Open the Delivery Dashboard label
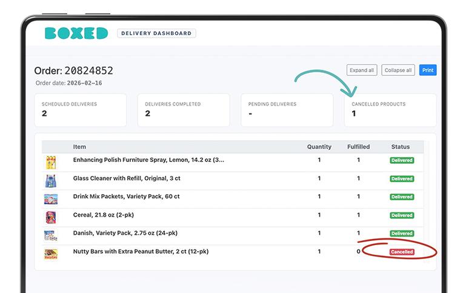 156,33
